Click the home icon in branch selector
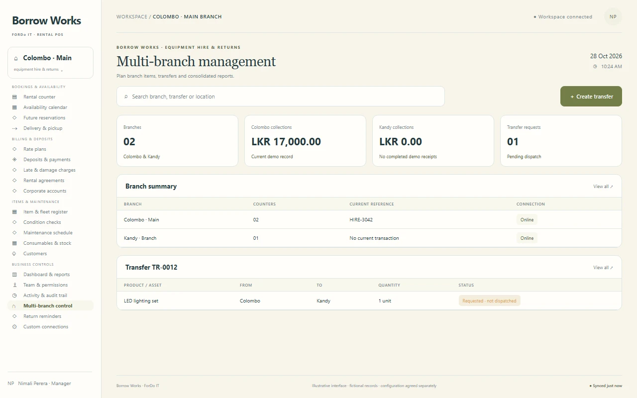Viewport: 637px width, 398px height. point(16,58)
